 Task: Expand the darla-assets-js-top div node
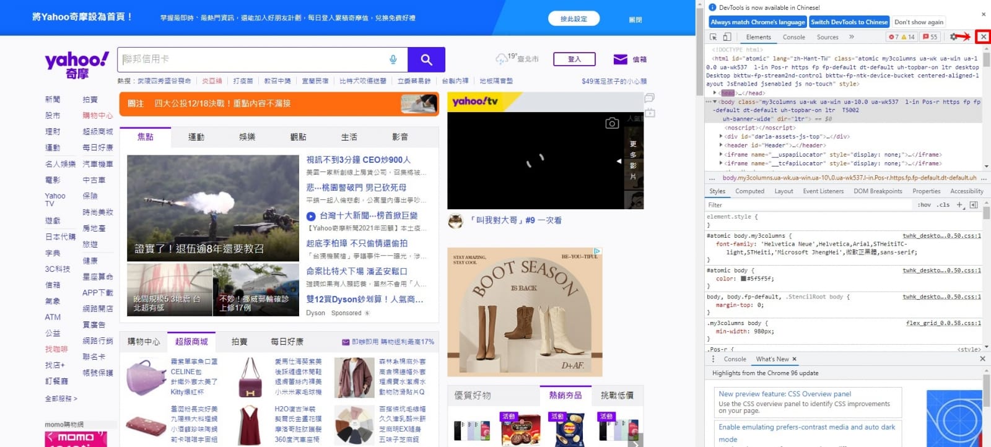[721, 136]
